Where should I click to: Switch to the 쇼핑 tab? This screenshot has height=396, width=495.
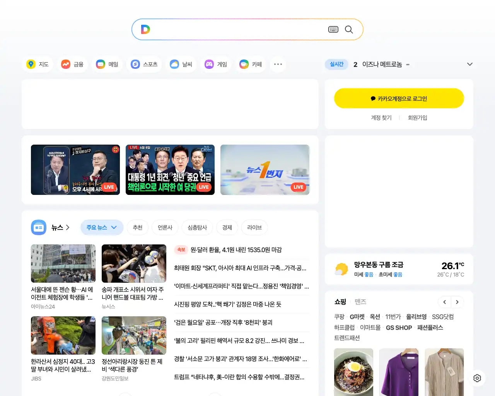coord(340,302)
